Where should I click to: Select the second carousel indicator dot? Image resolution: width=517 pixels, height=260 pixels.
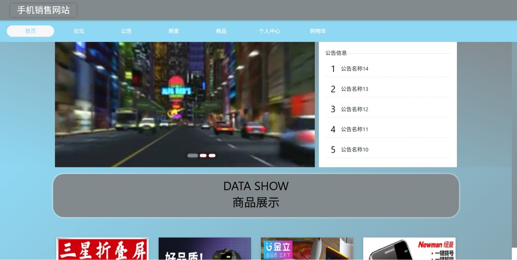[x=203, y=155]
